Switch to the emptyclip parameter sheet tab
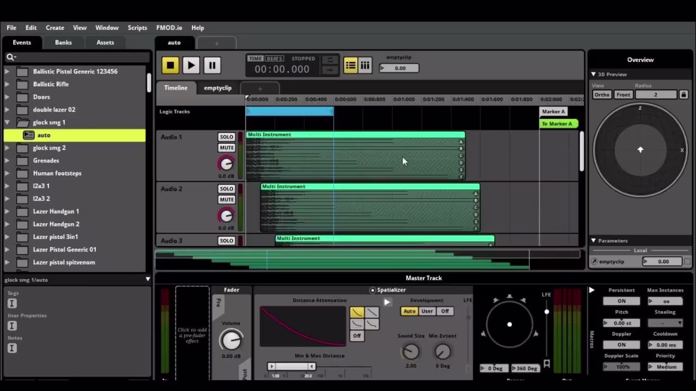Viewport: 696px width, 391px height. point(218,88)
